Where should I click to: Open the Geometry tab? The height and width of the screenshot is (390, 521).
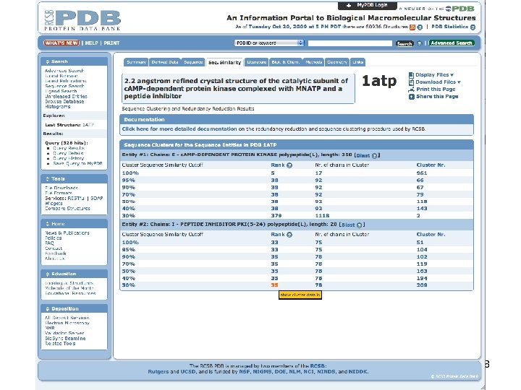(337, 62)
